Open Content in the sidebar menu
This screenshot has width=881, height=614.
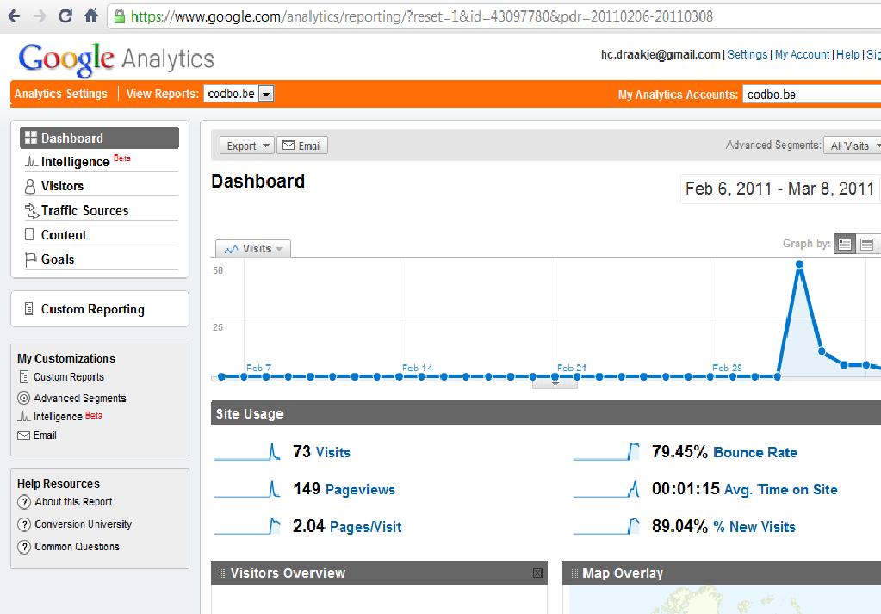point(99,235)
